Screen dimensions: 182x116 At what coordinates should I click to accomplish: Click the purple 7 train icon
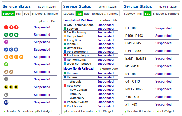[x=6, y=42]
